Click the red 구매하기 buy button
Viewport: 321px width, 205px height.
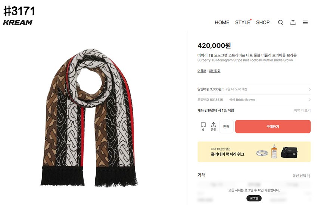273,127
